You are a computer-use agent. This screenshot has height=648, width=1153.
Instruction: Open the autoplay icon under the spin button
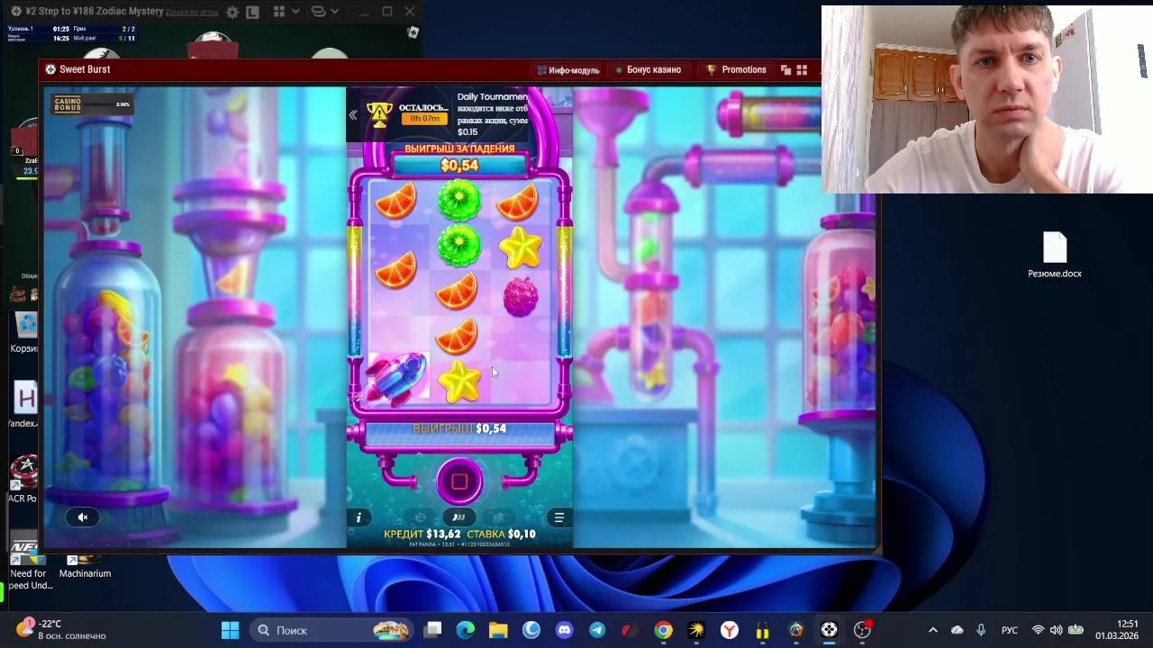[x=419, y=517]
